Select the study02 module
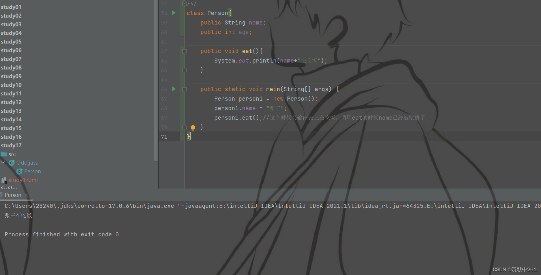The image size is (541, 275). click(x=11, y=16)
